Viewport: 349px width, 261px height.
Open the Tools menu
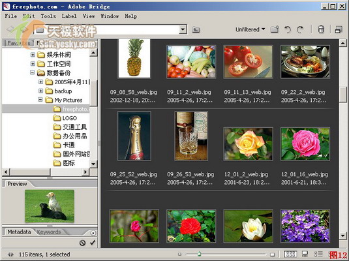click(48, 16)
